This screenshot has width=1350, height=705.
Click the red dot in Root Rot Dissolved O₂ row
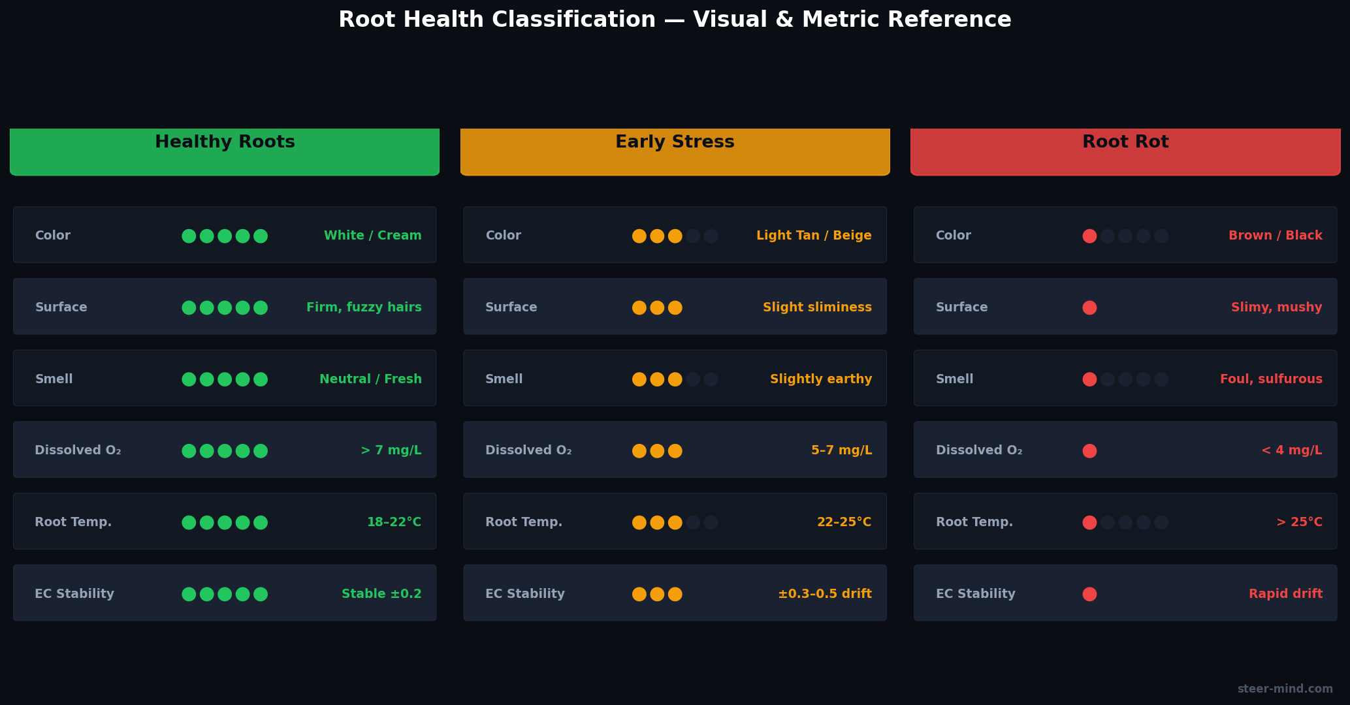click(x=1089, y=451)
